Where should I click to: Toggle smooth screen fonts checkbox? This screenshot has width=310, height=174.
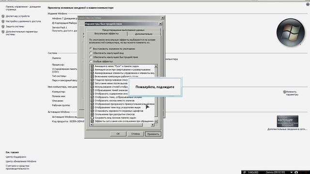[92, 111]
